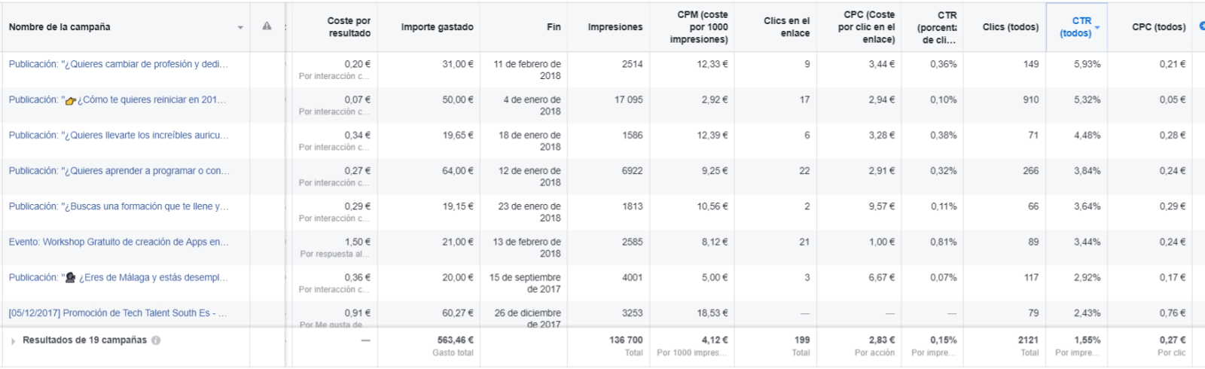
Task: Sort by the Coste por resultado column header
Action: (349, 27)
